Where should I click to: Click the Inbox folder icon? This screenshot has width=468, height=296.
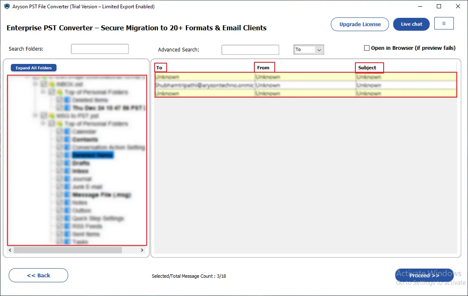(67, 171)
